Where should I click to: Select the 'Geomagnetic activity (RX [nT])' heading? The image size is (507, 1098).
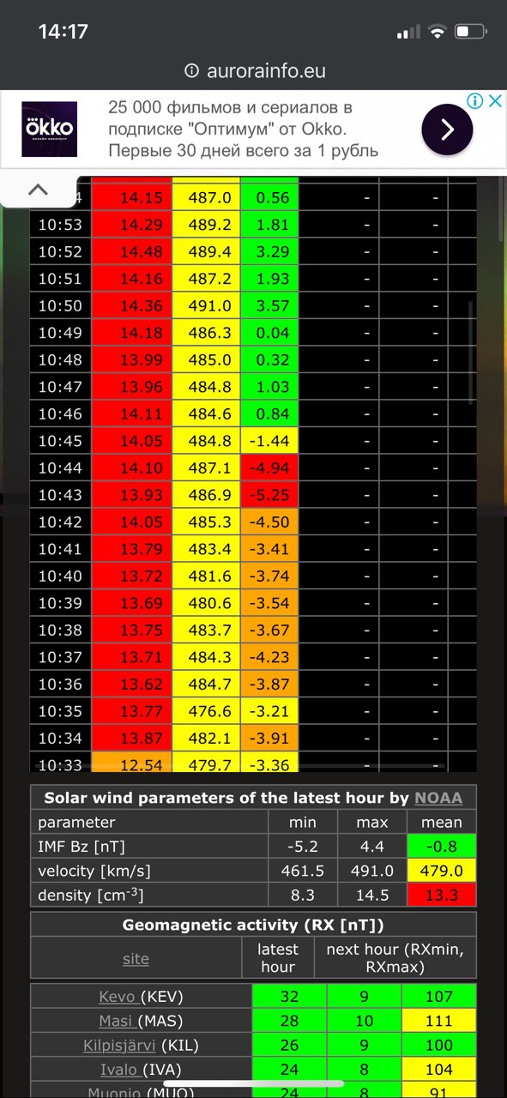(253, 925)
